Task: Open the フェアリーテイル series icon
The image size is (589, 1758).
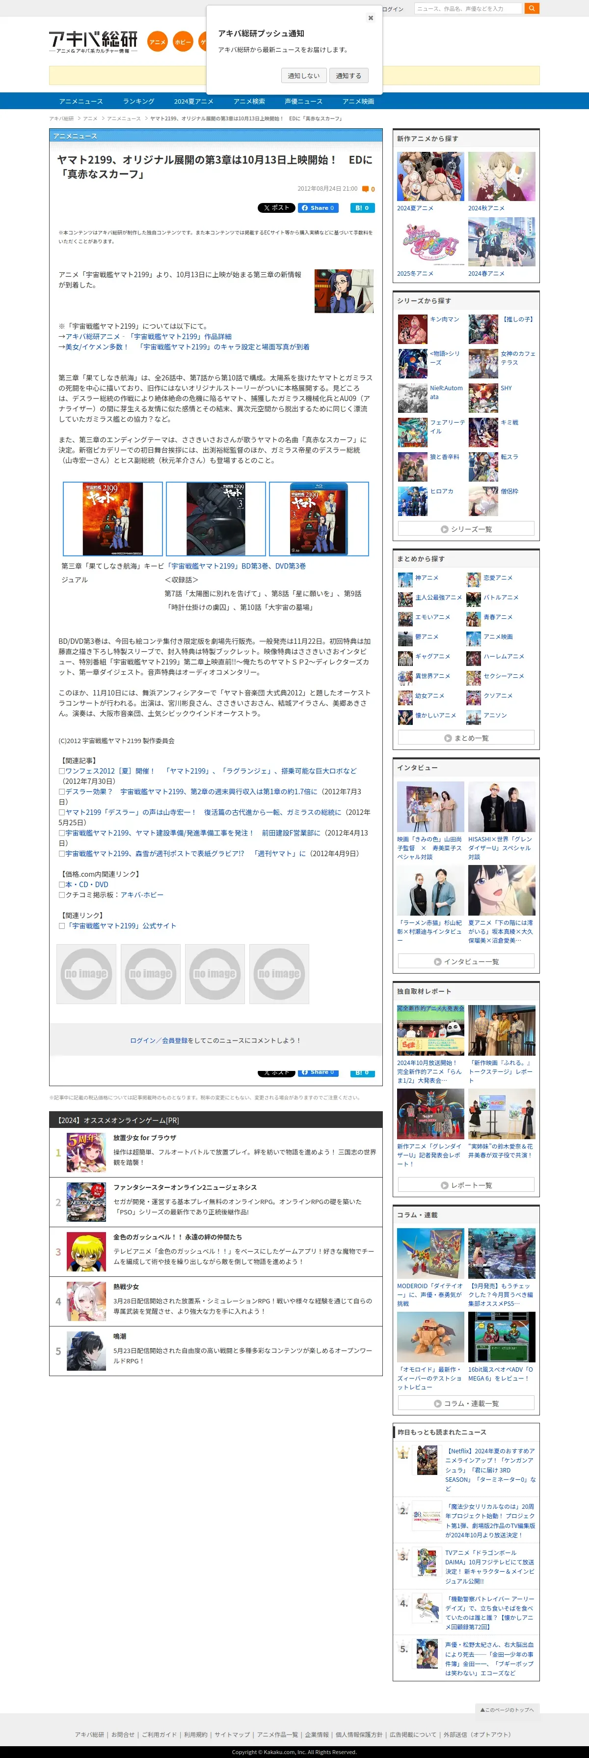Action: tap(412, 432)
